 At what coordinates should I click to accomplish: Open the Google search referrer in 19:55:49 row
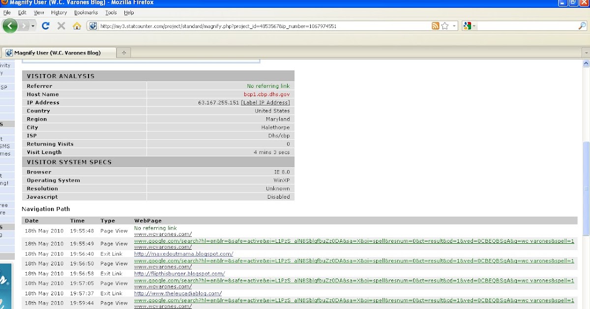coord(354,241)
